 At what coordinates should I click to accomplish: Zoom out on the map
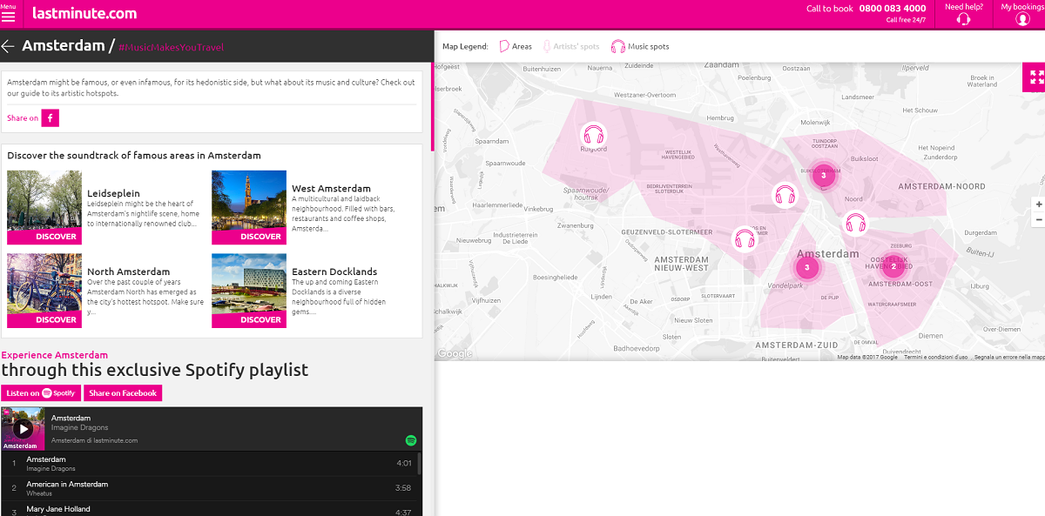[x=1038, y=220]
